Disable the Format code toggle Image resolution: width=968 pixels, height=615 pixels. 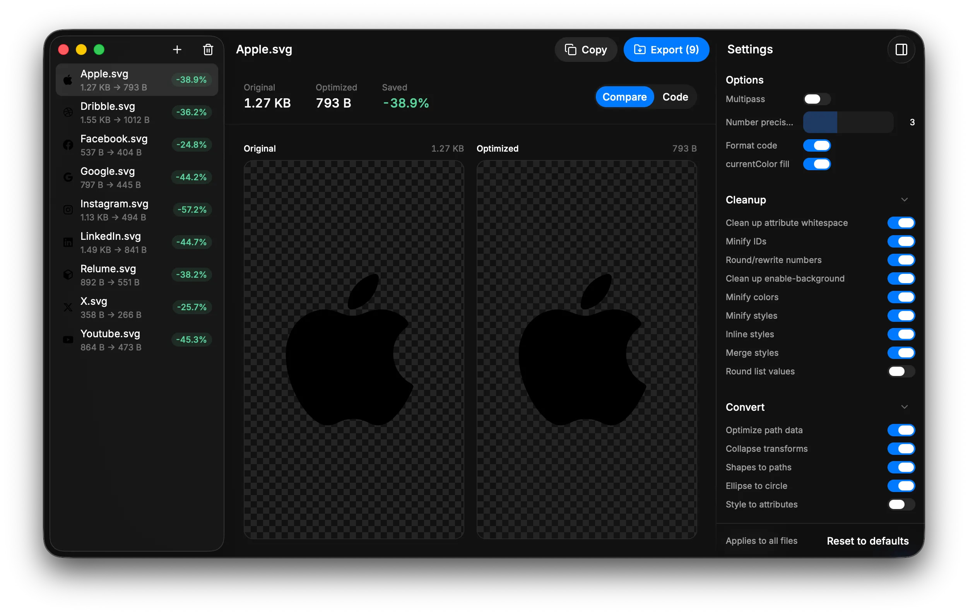pos(816,145)
